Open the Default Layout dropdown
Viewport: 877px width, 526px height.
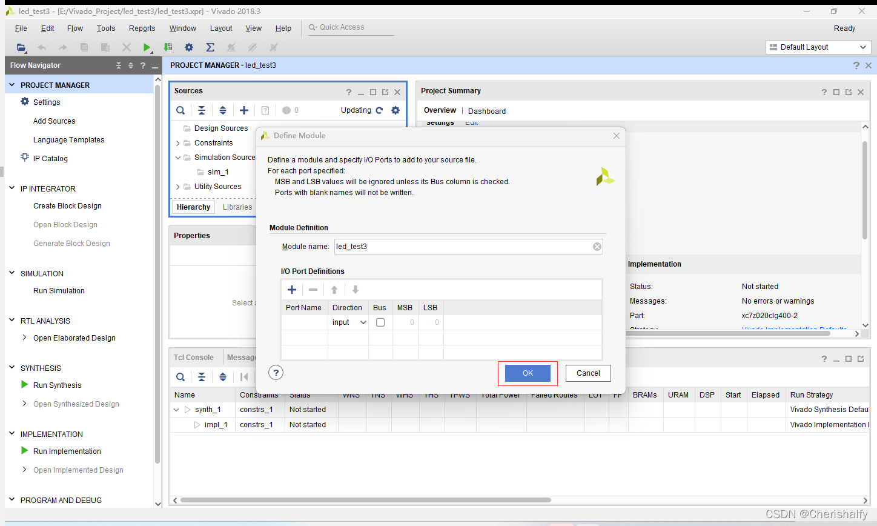point(818,47)
